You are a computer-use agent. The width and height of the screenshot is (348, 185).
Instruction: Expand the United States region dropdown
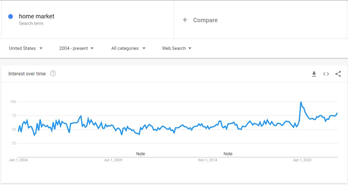click(x=26, y=48)
